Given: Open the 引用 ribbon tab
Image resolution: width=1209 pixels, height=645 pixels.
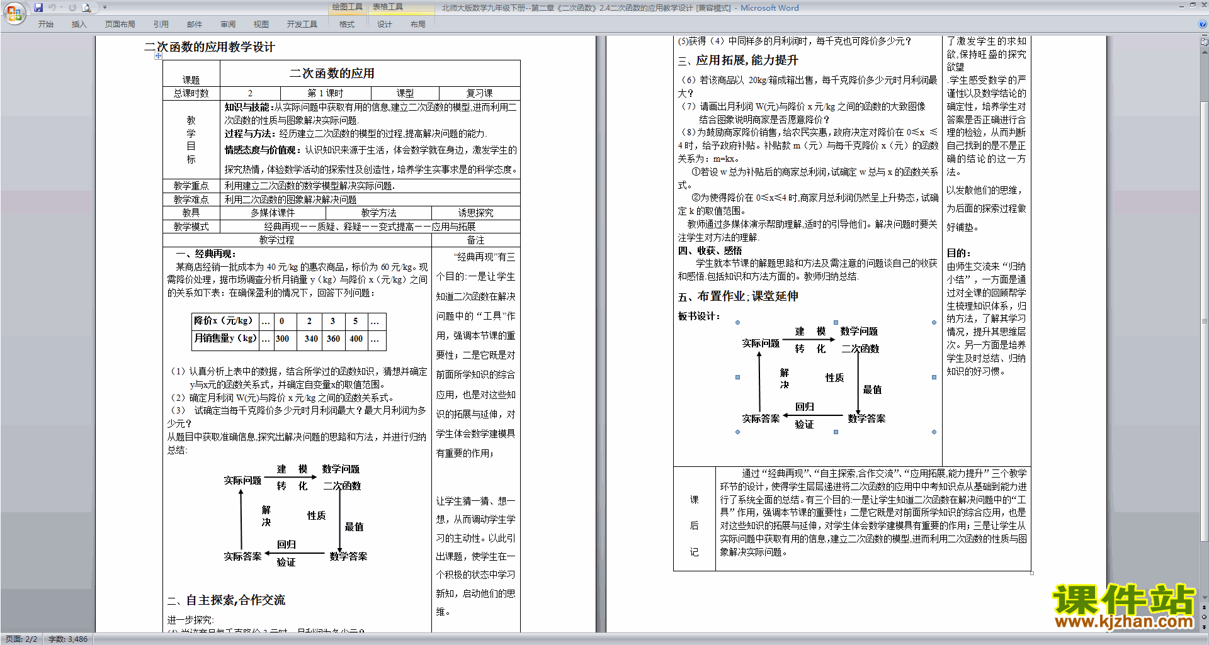Looking at the screenshot, I should tap(161, 24).
